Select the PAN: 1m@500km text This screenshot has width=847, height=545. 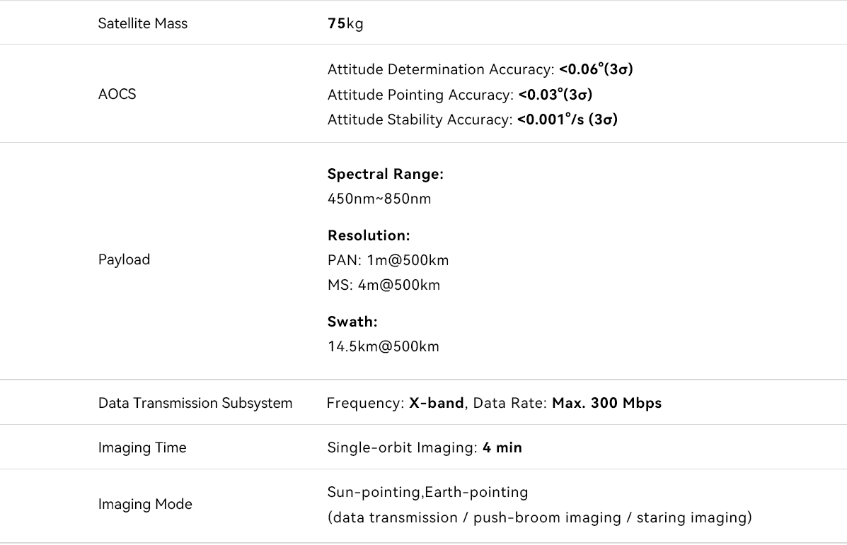pos(388,260)
